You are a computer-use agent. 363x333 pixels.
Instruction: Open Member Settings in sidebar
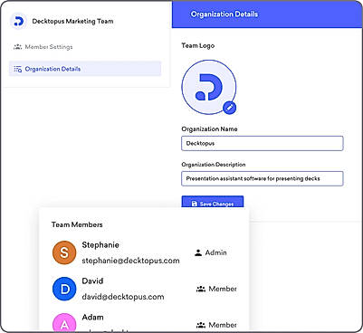[x=43, y=47]
